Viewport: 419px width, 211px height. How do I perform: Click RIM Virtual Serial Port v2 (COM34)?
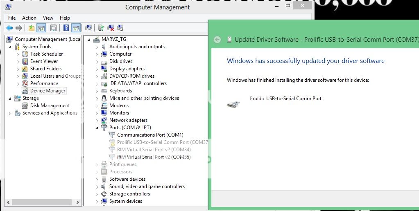[x=154, y=150]
